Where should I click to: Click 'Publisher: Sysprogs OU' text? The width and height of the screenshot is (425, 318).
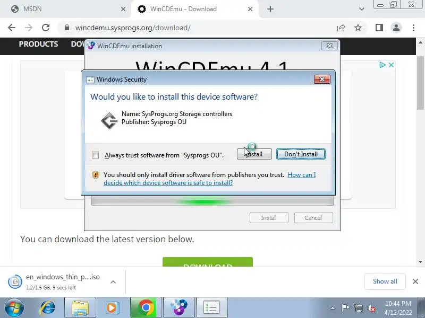[x=154, y=122]
